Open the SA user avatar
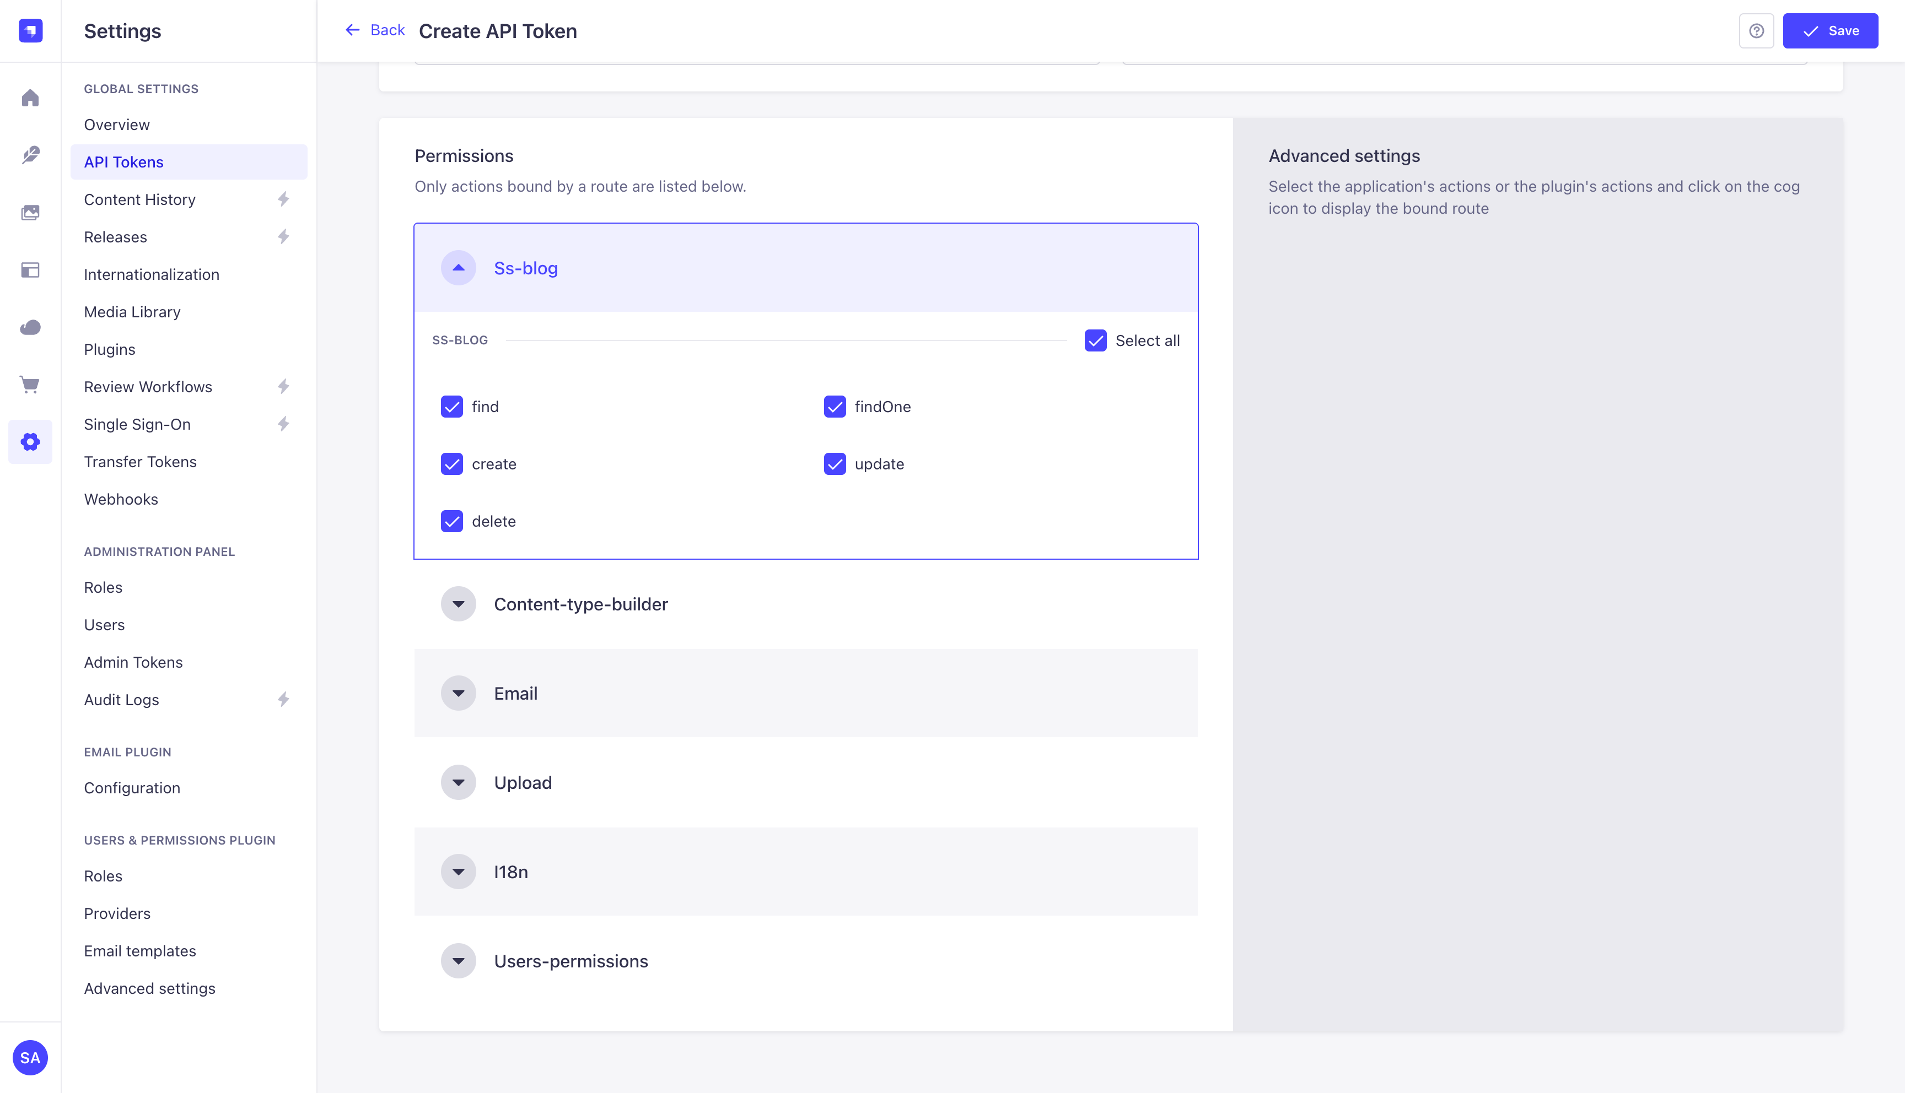Image resolution: width=1905 pixels, height=1093 pixels. coord(30,1058)
